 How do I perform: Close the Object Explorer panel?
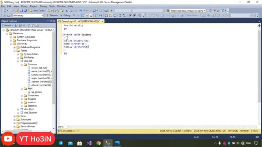[54, 21]
